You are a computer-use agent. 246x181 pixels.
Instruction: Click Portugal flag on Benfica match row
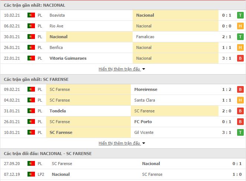31,47
